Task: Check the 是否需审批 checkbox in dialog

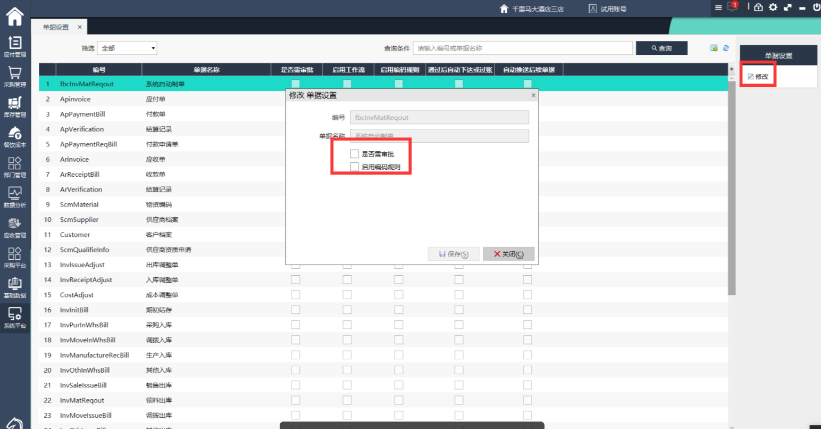Action: (x=355, y=154)
